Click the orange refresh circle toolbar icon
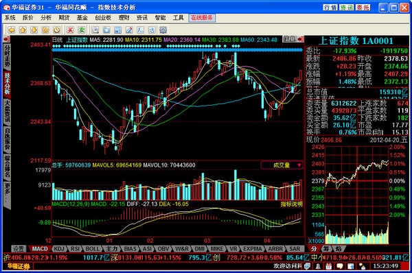This screenshot has width=412, height=273. tap(45, 30)
